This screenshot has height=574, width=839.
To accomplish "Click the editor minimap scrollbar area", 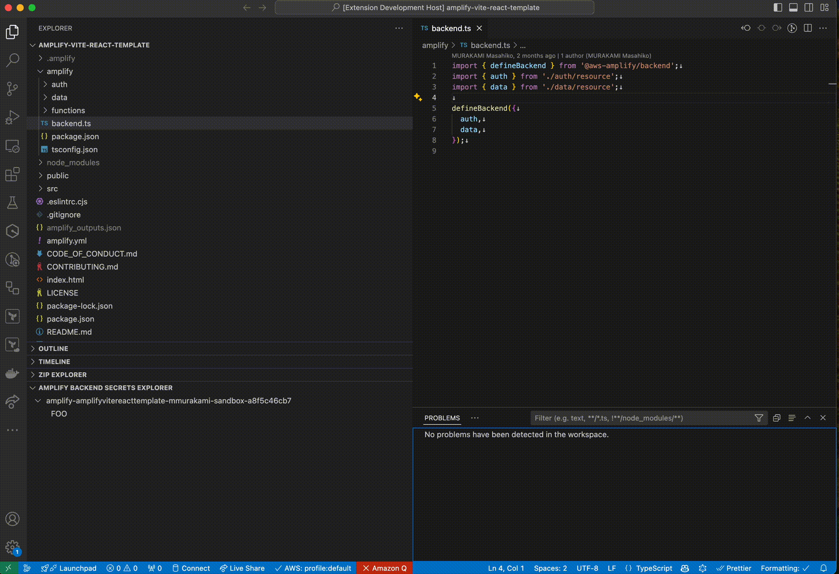I will tap(832, 175).
